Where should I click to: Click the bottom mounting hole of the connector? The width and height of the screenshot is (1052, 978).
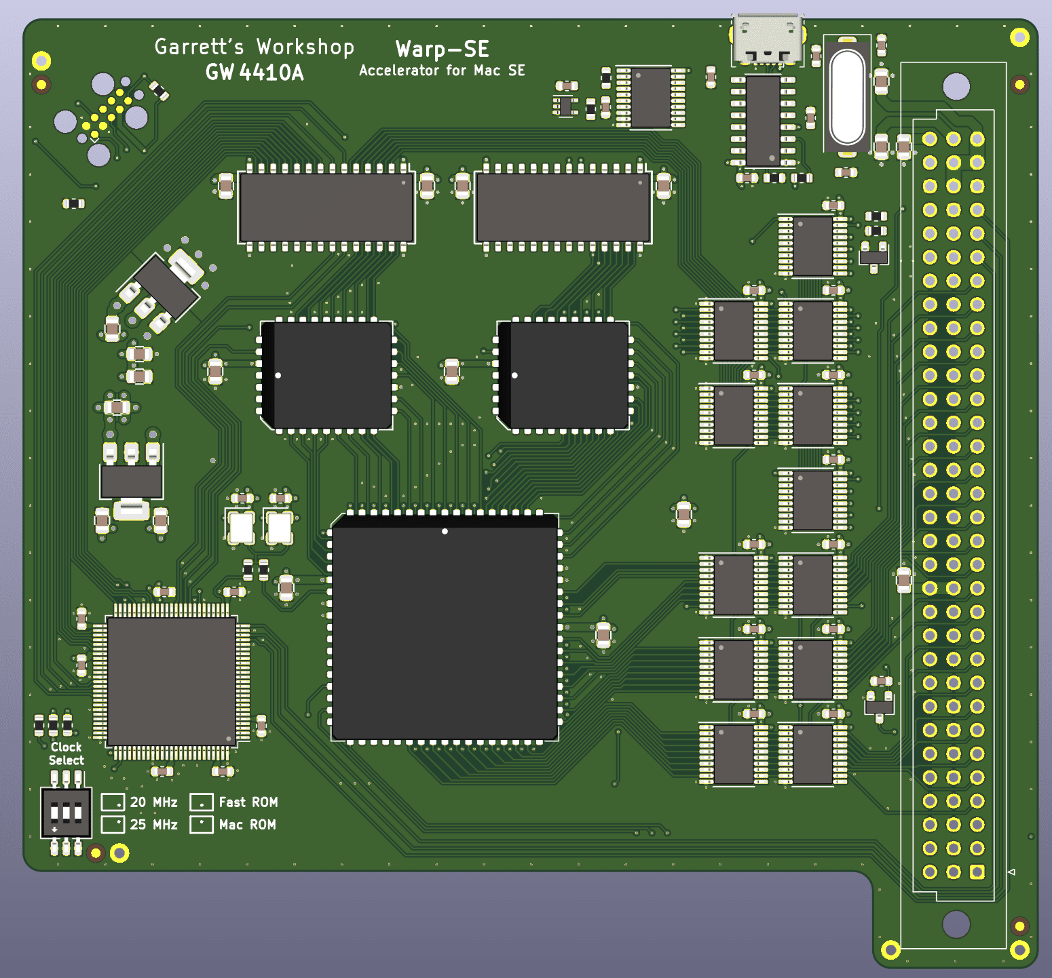[x=956, y=924]
